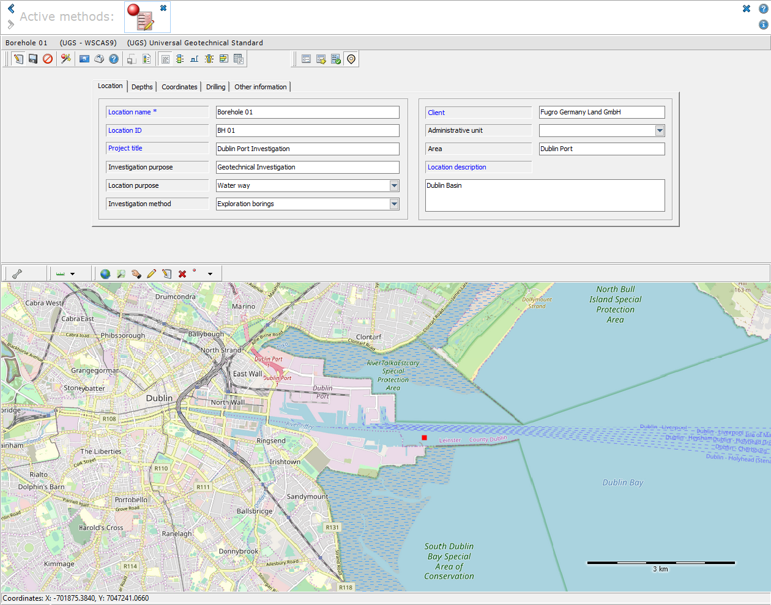771x605 pixels.
Task: Click the plain form layout icon
Action: click(307, 59)
